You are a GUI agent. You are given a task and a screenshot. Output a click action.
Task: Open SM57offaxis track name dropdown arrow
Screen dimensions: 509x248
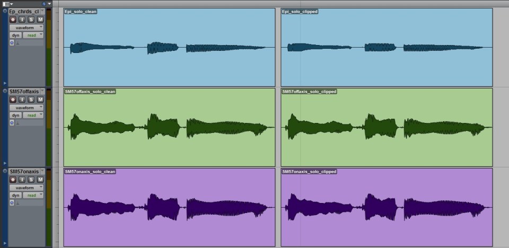pyautogui.click(x=42, y=91)
